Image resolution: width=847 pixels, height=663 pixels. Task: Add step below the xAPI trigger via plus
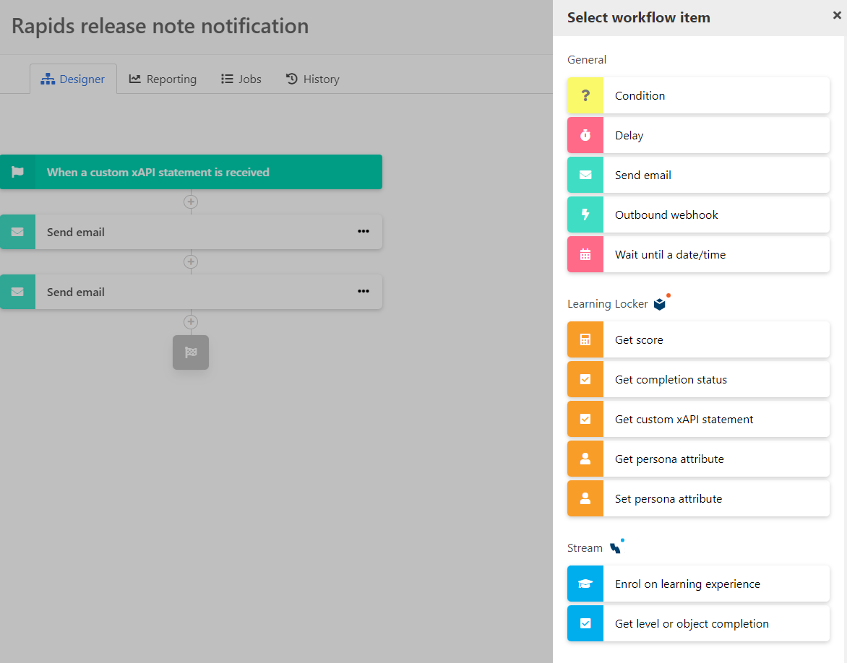pyautogui.click(x=191, y=201)
